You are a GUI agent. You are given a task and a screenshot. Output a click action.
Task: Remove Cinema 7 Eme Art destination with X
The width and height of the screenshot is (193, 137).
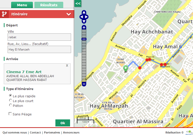click(x=67, y=65)
